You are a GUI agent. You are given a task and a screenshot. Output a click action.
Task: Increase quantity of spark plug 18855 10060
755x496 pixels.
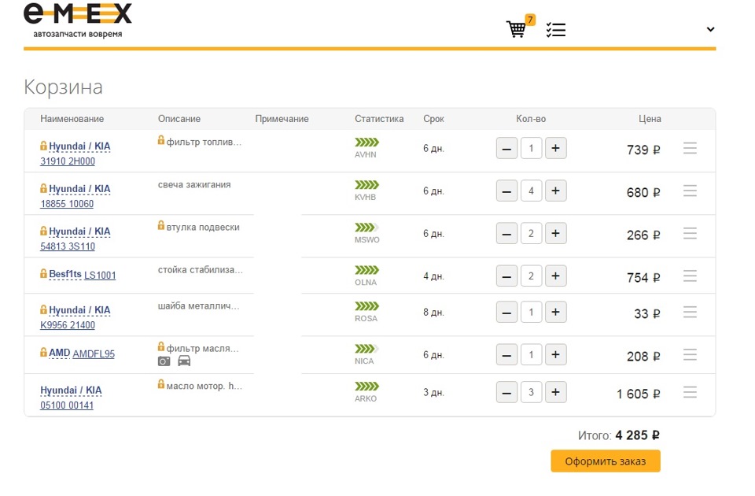coord(556,191)
